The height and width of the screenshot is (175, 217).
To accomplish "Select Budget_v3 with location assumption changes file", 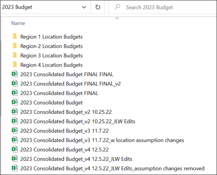I will pos(102,140).
